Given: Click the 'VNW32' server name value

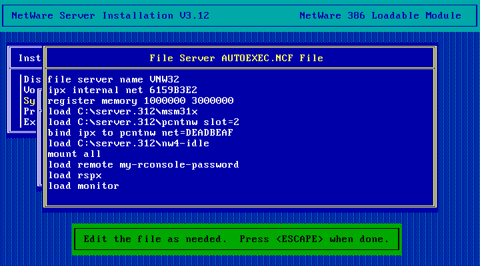Looking at the screenshot, I should [x=165, y=79].
